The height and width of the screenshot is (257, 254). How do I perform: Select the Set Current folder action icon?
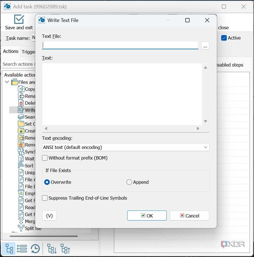21,124
